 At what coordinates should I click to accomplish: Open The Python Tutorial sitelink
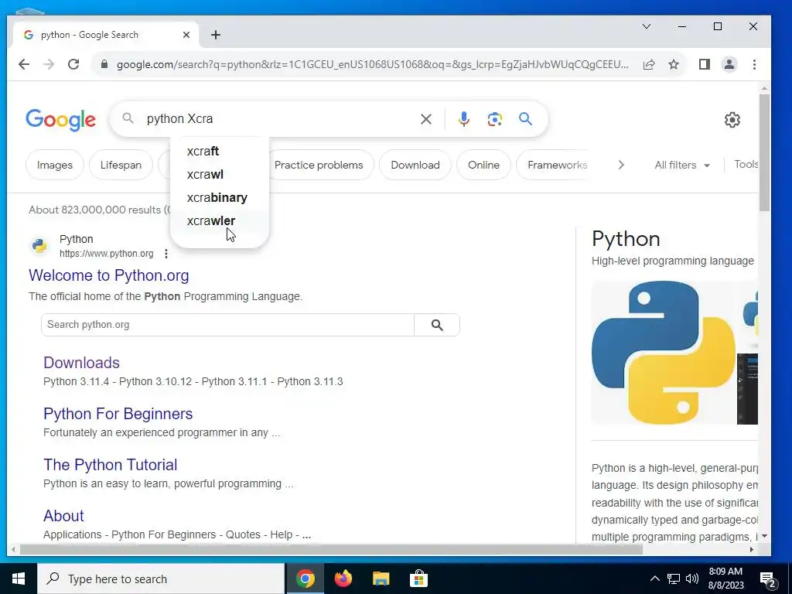click(110, 465)
